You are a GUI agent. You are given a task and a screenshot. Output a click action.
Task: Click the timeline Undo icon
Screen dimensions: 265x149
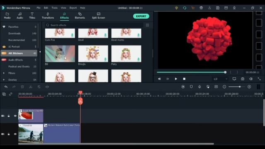click(6, 87)
